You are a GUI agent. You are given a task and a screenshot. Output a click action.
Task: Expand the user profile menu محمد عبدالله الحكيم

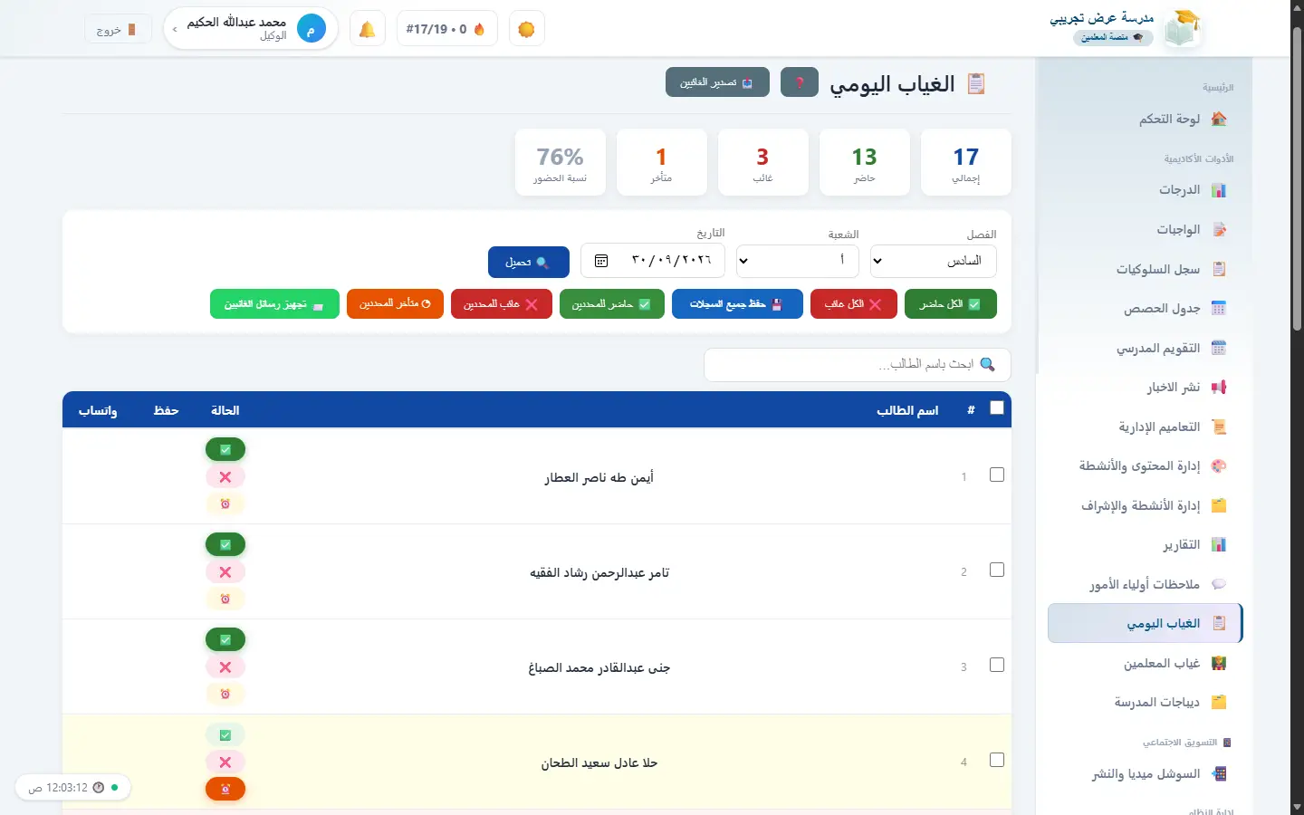pyautogui.click(x=251, y=29)
